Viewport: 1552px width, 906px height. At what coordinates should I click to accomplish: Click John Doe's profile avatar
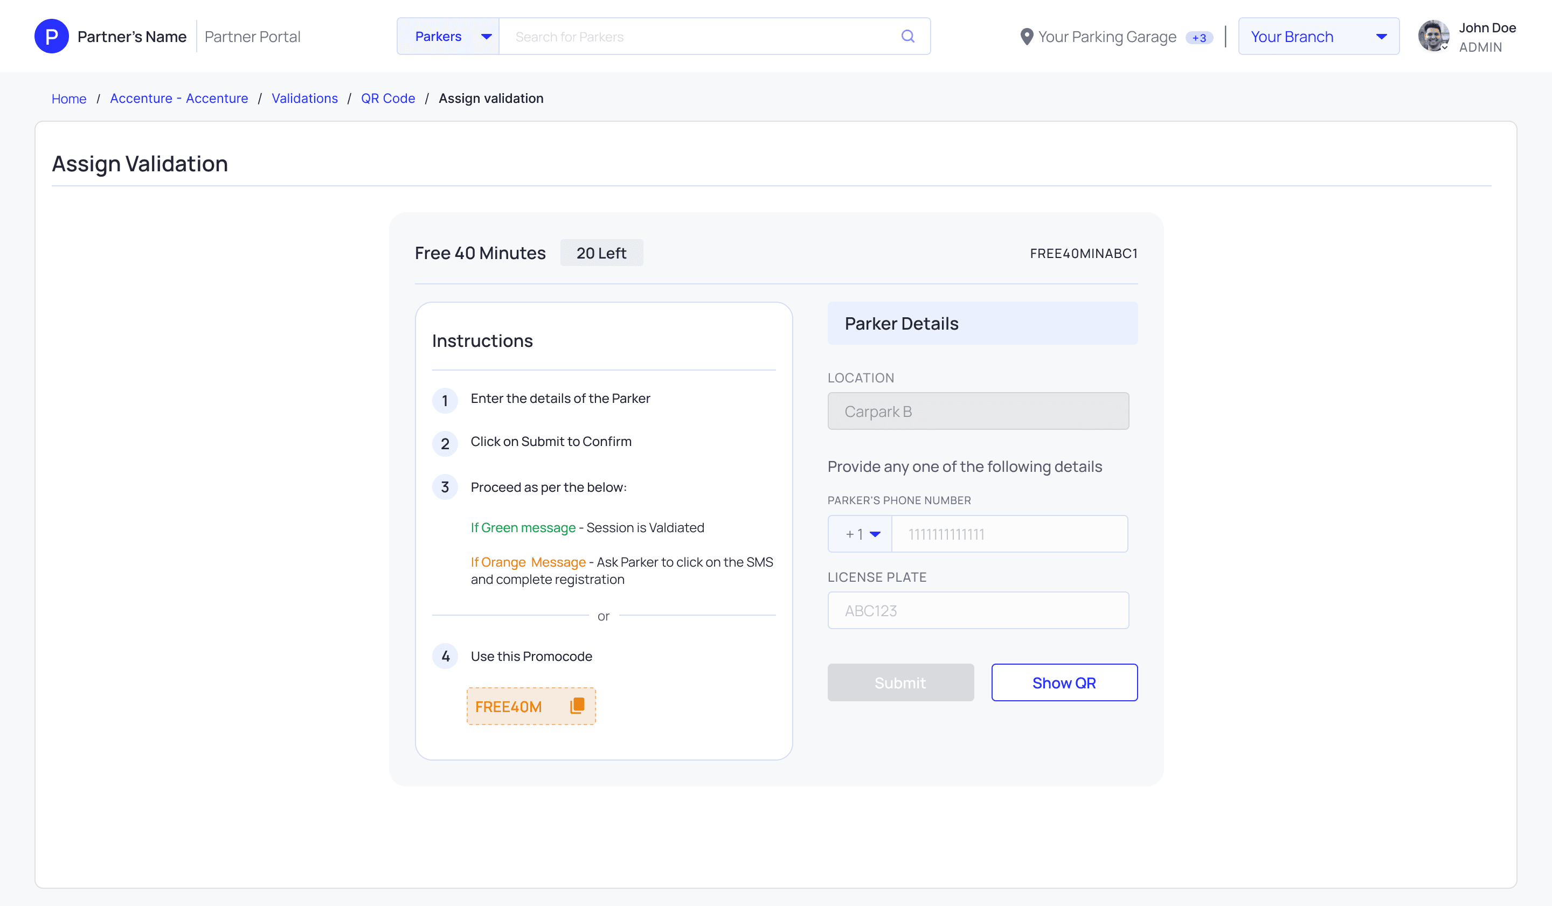1433,36
